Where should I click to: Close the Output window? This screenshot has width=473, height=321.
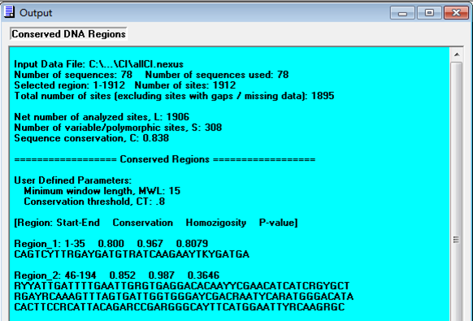coord(456,13)
